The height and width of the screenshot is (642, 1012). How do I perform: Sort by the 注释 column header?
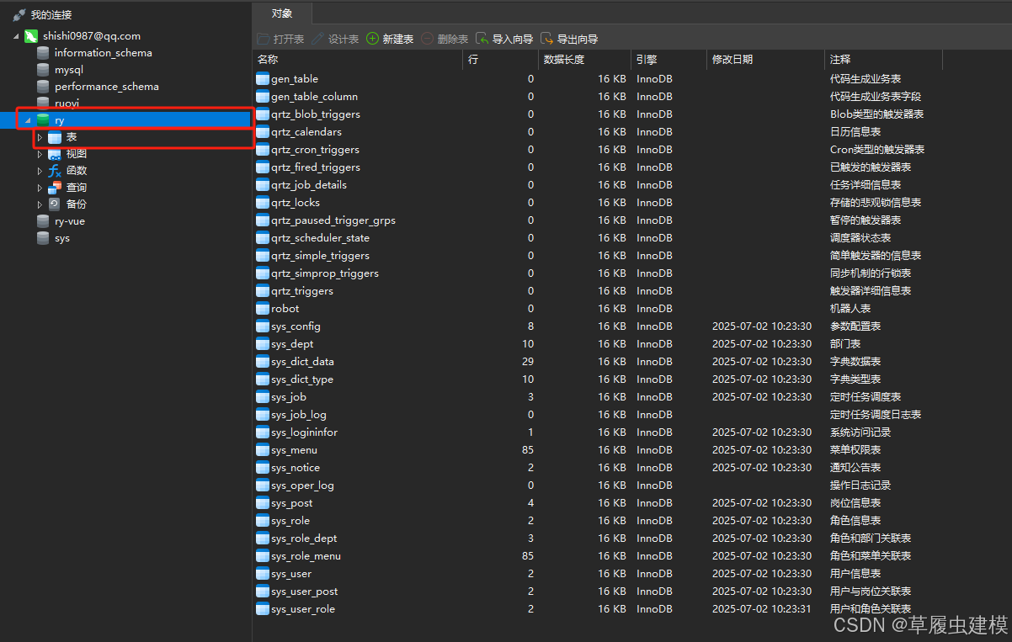point(883,60)
